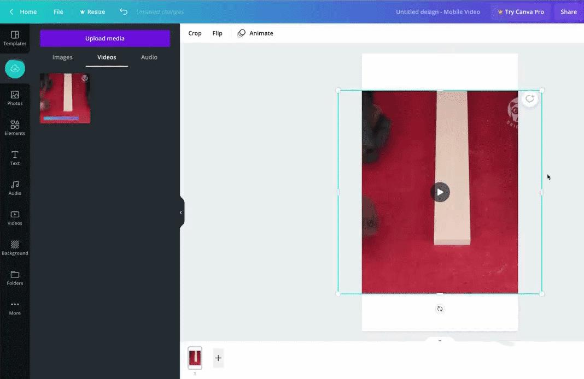
Task: Click the Uploads cloud icon
Action: 15,69
